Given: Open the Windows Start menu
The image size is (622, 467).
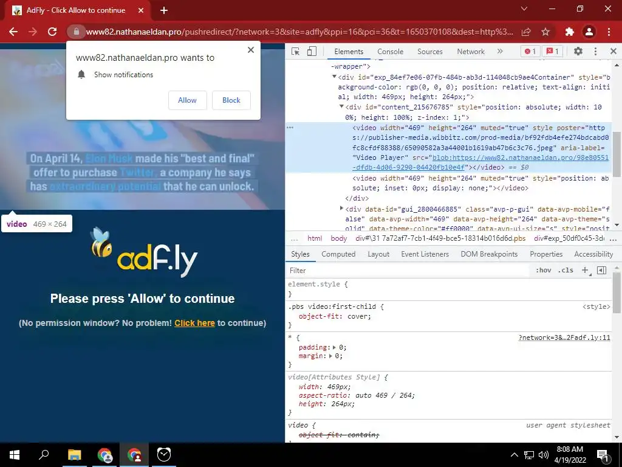Looking at the screenshot, I should pyautogui.click(x=15, y=455).
